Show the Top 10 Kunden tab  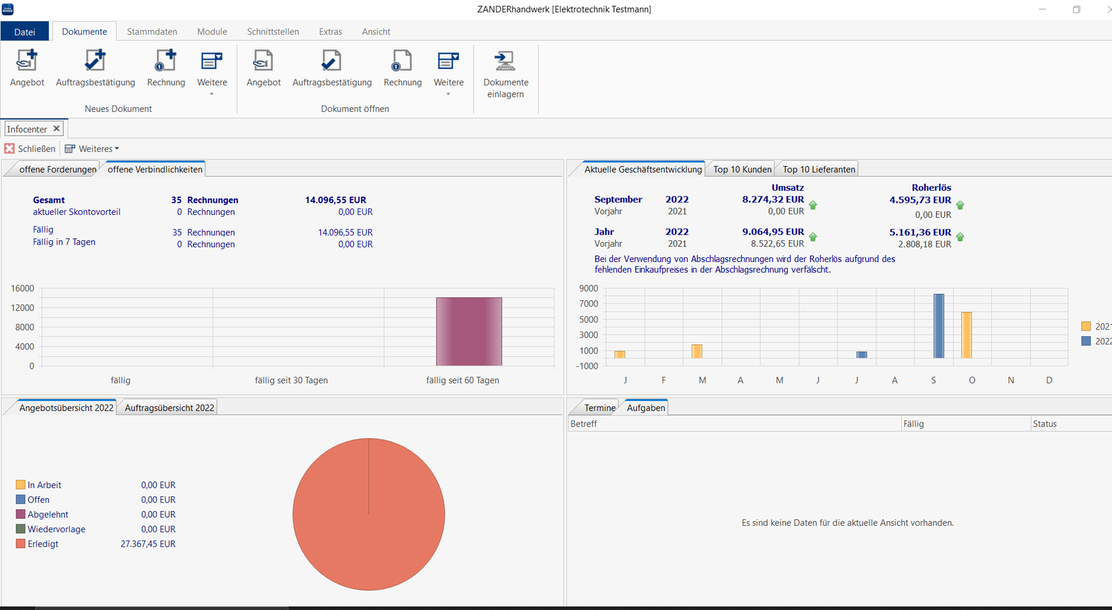[x=742, y=169]
